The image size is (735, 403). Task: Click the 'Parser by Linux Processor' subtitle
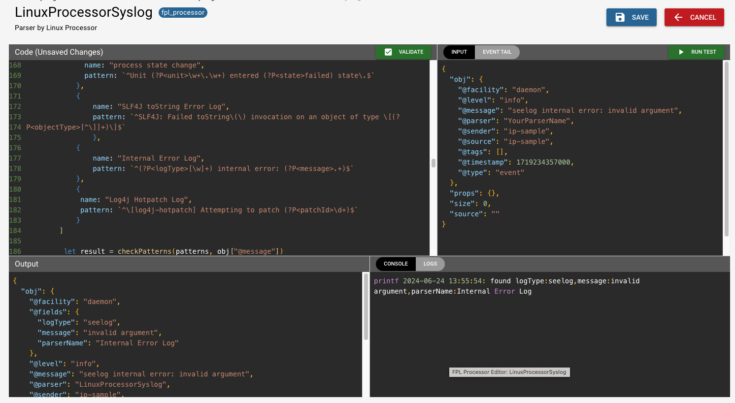[56, 28]
